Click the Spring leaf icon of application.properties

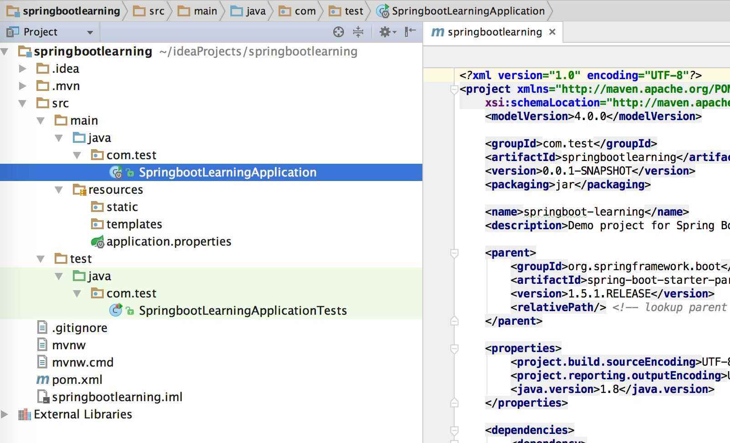click(x=98, y=242)
